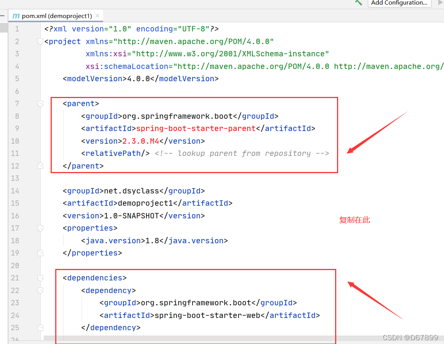Click the minus icon at the editor's top-left corner
The width and height of the screenshot is (444, 344).
pos(2,16)
